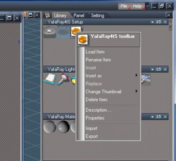Switch to the Setting tab

coord(98,15)
